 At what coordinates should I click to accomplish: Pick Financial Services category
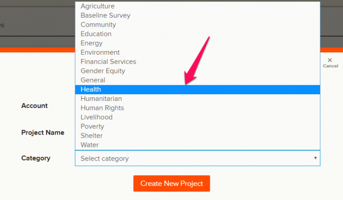point(108,62)
